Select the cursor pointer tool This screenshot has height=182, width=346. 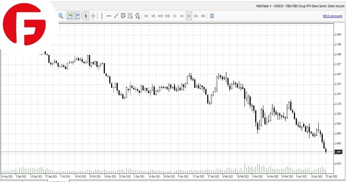[x=86, y=16]
